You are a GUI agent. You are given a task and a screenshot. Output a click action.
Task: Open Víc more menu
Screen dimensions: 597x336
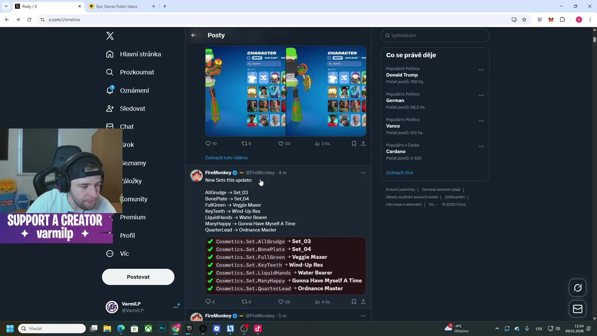pos(118,254)
